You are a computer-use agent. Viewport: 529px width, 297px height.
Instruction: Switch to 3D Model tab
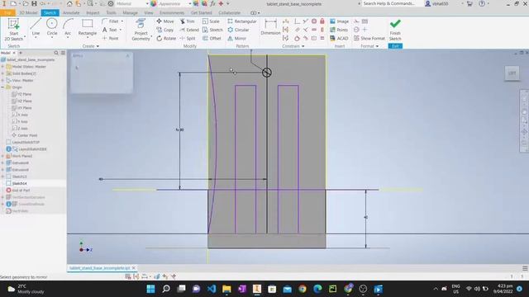28,13
